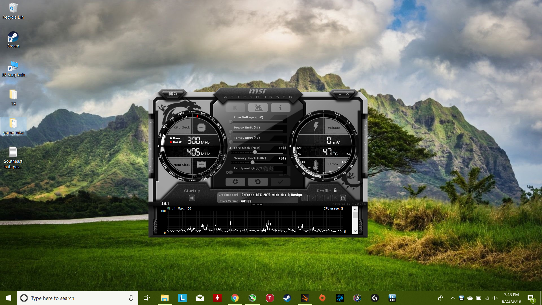The image size is (542, 305).
Task: Click the taskbar search box
Action: 78,298
